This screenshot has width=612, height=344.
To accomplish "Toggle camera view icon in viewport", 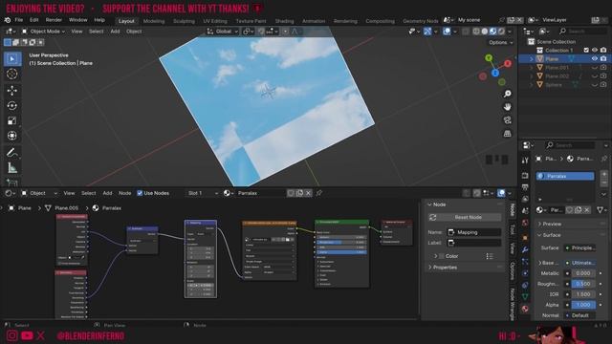I will (507, 120).
